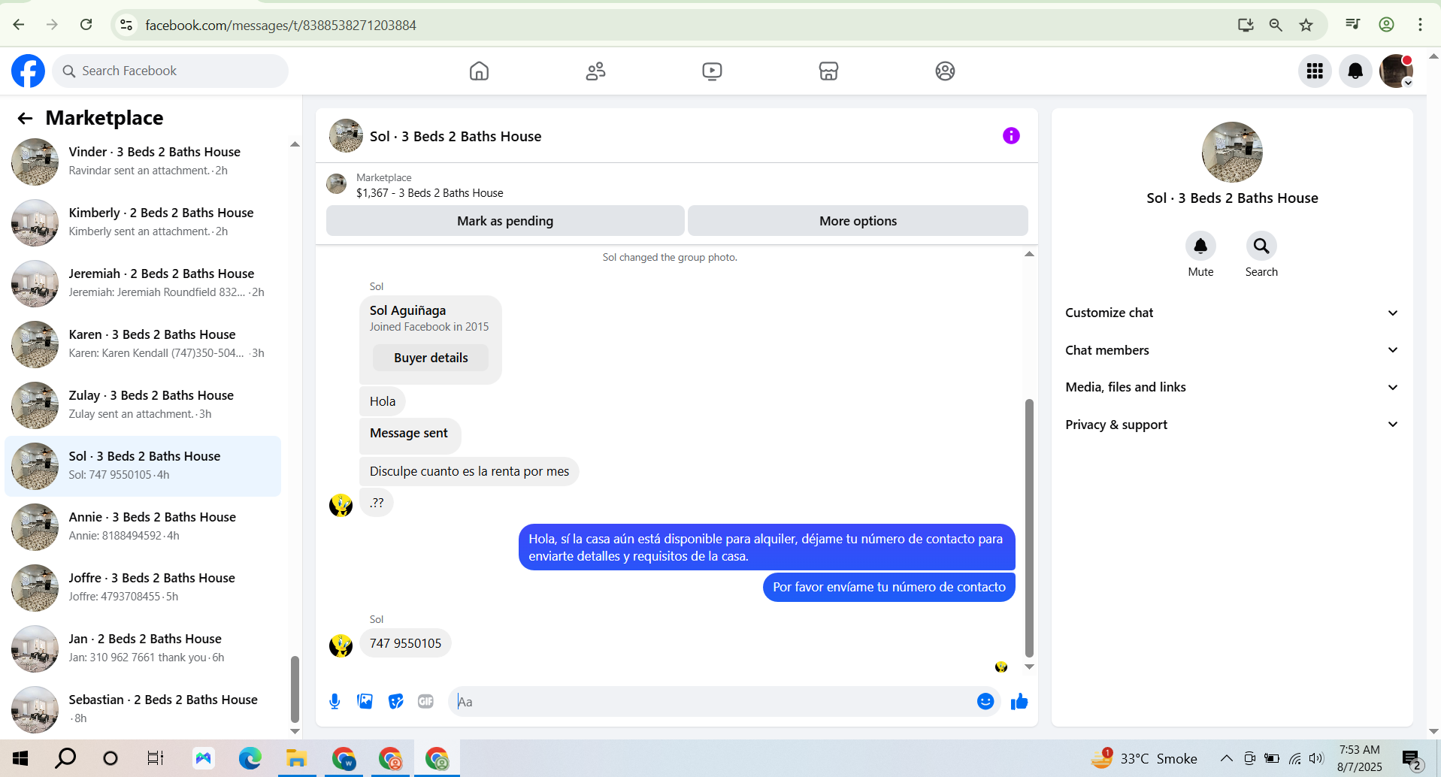This screenshot has height=777, width=1441.
Task: Open the Facebook logo home link
Action: pyautogui.click(x=28, y=71)
